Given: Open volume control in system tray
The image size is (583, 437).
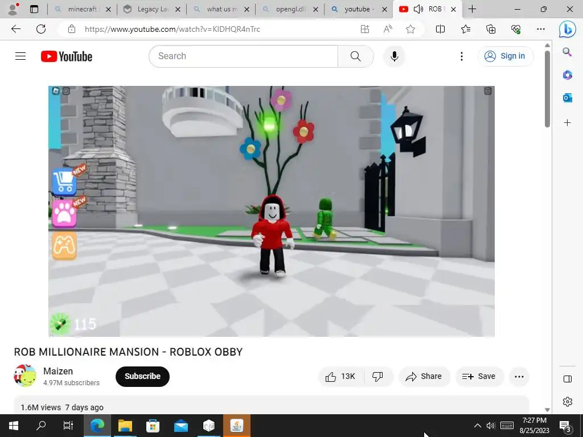Looking at the screenshot, I should (x=491, y=426).
